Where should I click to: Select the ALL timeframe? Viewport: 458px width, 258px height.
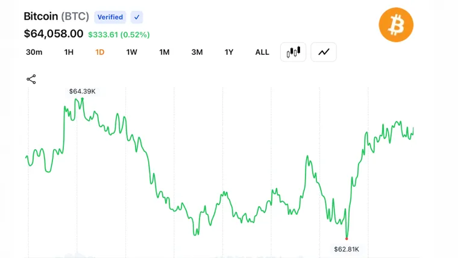262,52
